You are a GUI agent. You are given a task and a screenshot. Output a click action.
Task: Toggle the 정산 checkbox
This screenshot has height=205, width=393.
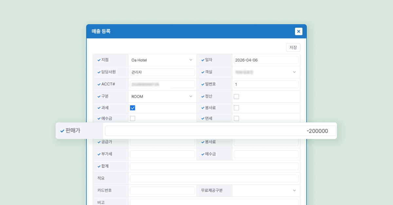tap(236, 96)
